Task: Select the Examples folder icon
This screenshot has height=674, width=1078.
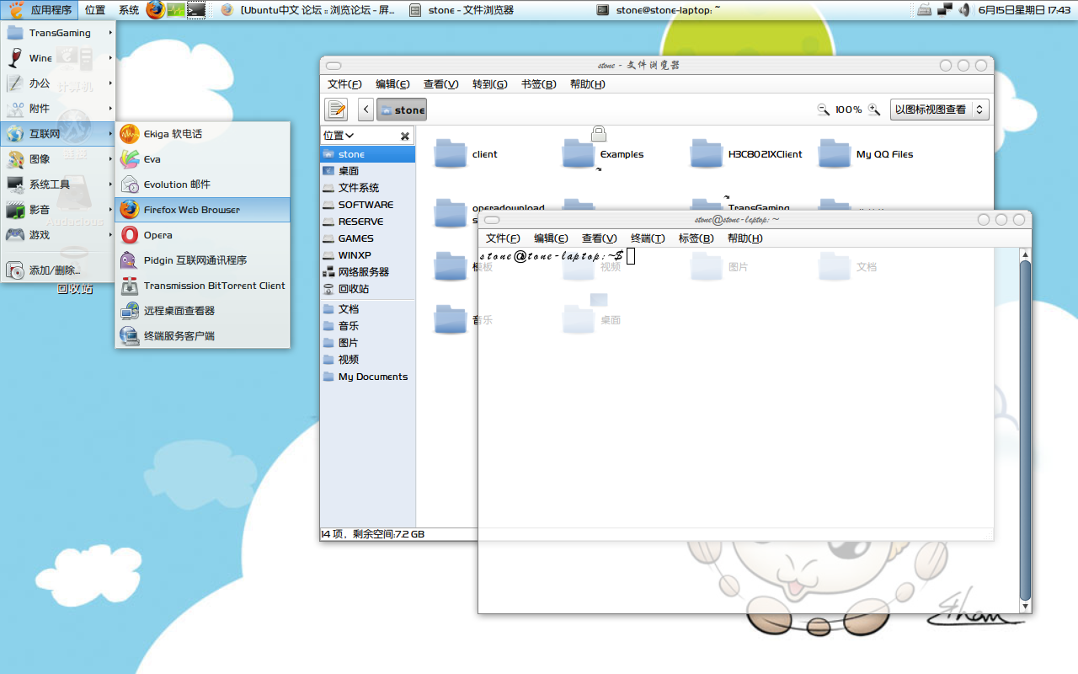Action: click(x=579, y=153)
